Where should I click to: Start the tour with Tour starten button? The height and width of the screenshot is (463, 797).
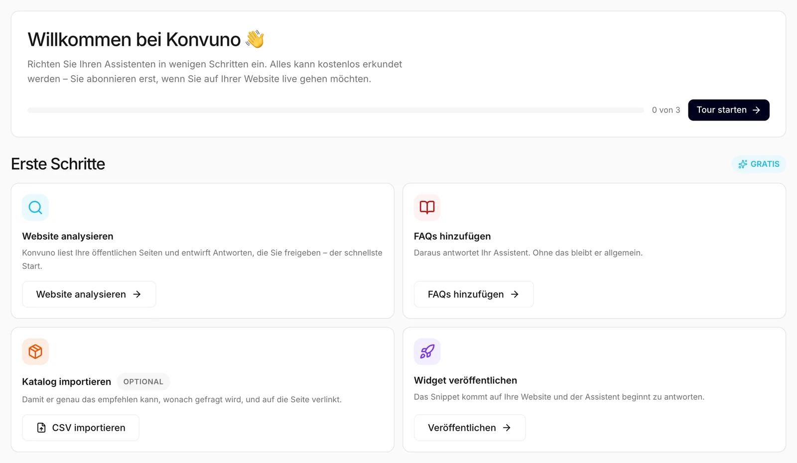729,110
